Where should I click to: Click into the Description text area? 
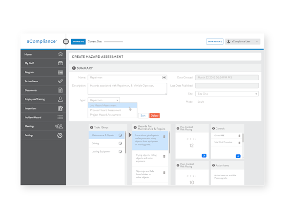[x=127, y=89]
